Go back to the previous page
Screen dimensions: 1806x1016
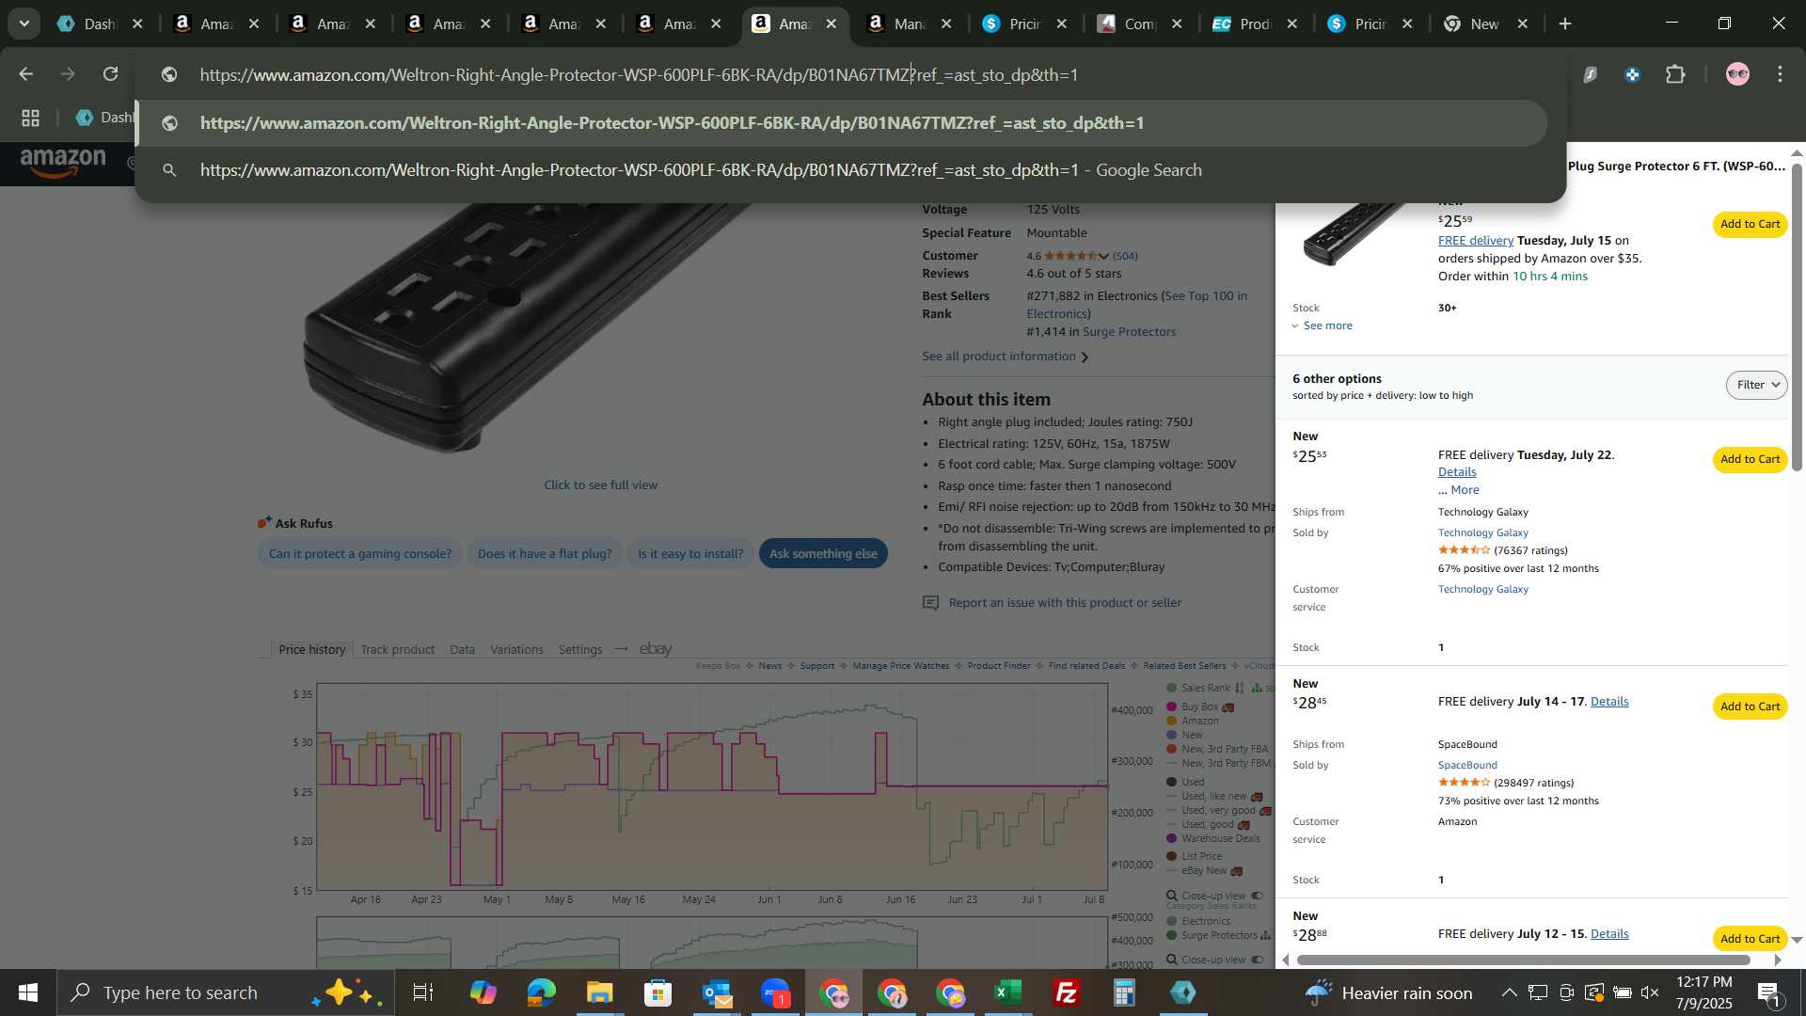point(25,74)
